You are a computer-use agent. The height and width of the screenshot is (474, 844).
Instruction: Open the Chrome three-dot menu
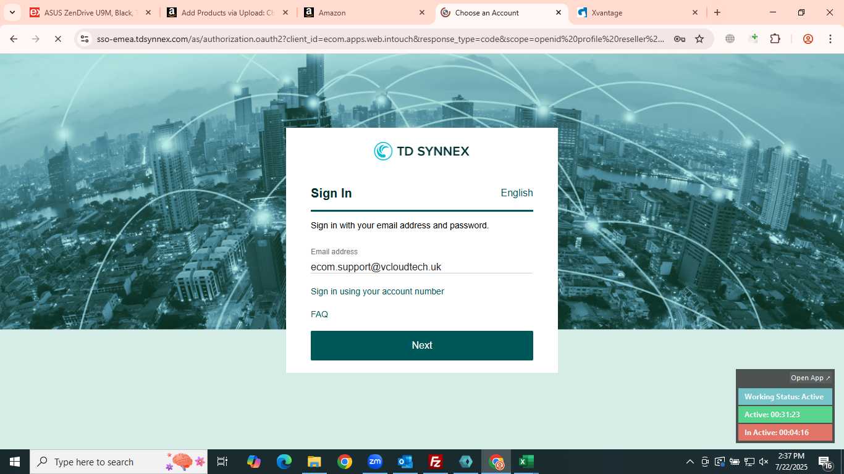coord(830,39)
